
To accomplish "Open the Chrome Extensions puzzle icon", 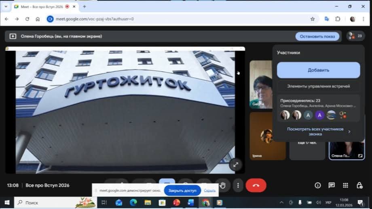I will (x=338, y=19).
